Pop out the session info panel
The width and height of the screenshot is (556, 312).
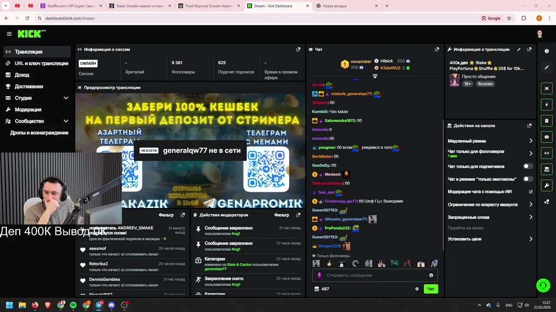(298, 49)
